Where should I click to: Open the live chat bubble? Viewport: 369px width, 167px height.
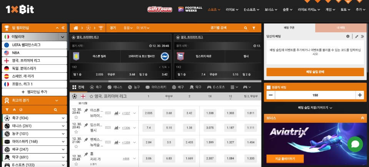[x=355, y=144]
